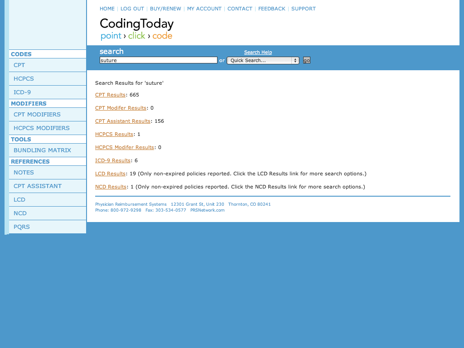Open the LCD Results link
Image resolution: width=464 pixels, height=348 pixels.
click(110, 174)
